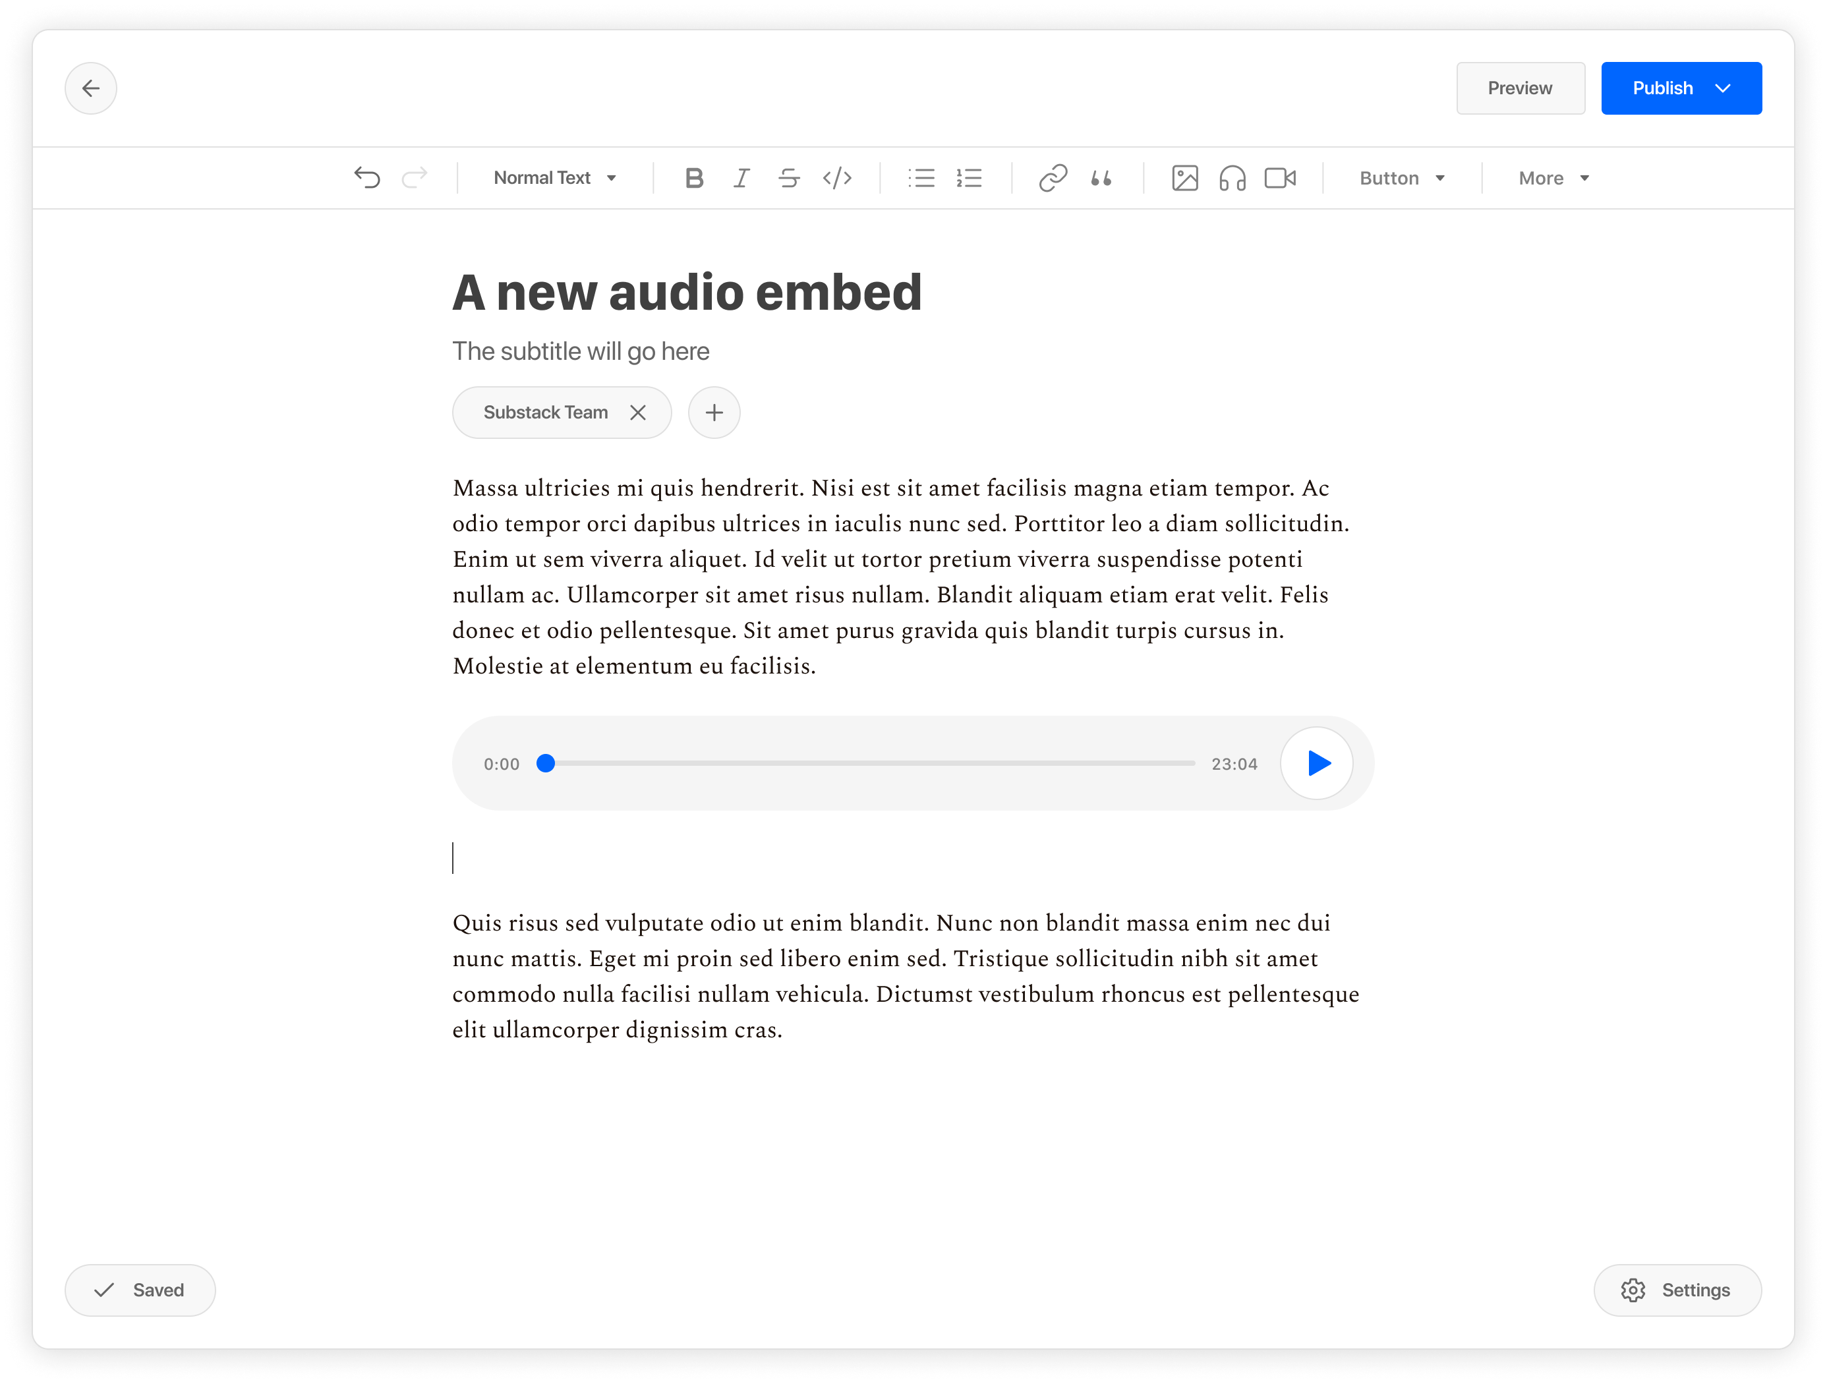The height and width of the screenshot is (1384, 1827).
Task: Apply italic formatting
Action: 741,177
